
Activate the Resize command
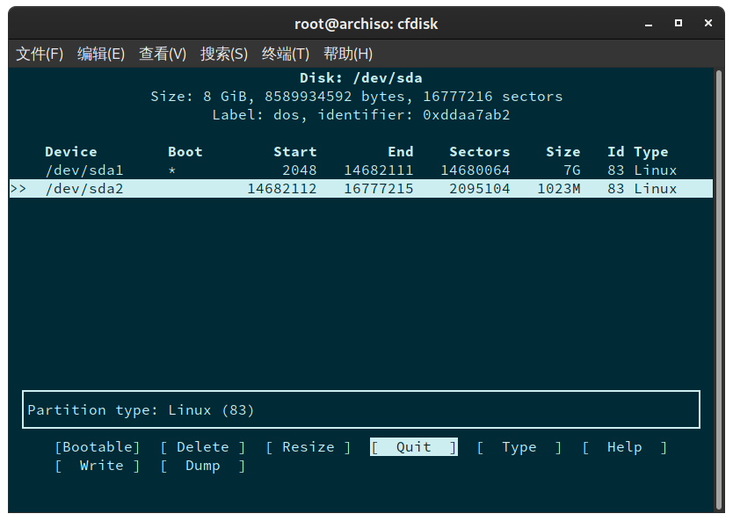(306, 447)
